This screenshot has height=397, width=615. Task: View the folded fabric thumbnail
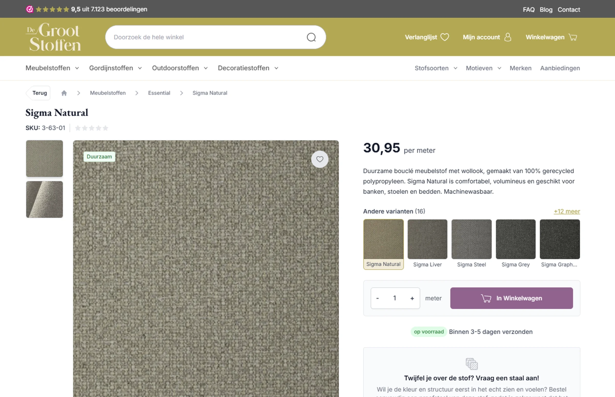coord(44,199)
